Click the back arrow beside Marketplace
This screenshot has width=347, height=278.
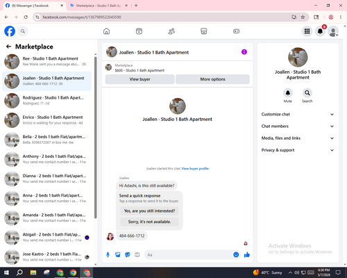8,47
